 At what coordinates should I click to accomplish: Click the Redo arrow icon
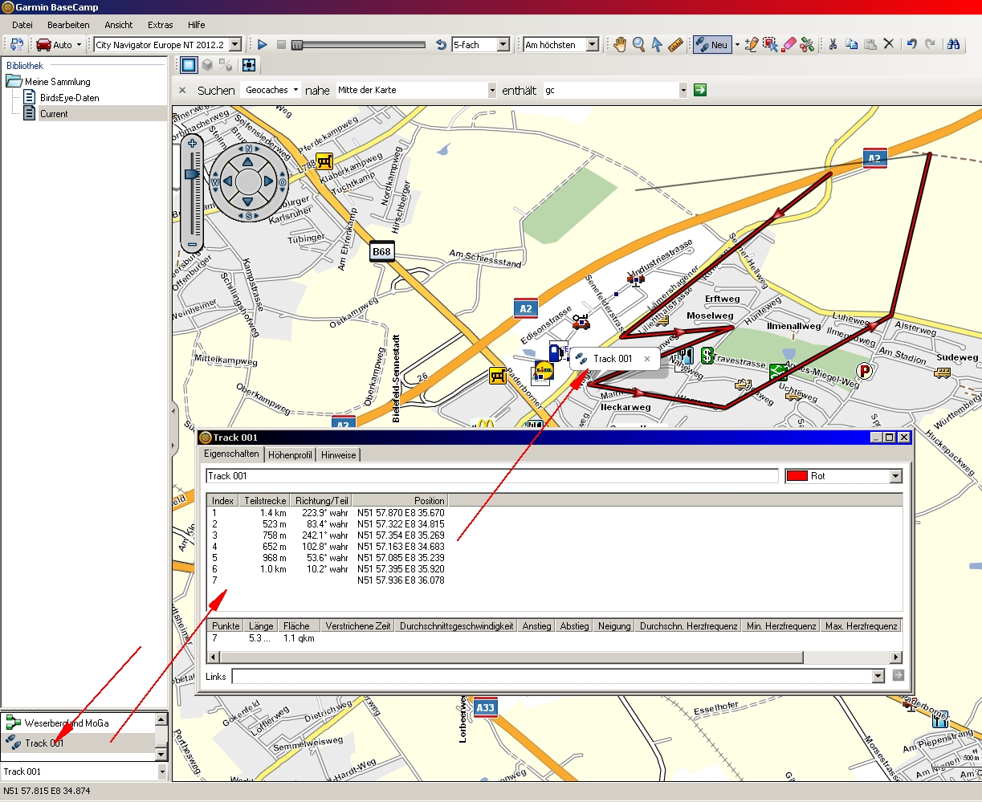coord(930,45)
